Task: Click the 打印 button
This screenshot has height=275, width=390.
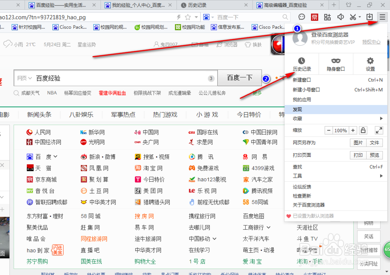Action: (358, 155)
